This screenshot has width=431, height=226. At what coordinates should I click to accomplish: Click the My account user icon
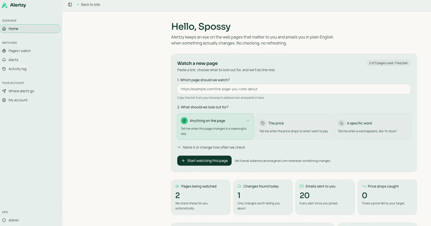tap(4, 100)
